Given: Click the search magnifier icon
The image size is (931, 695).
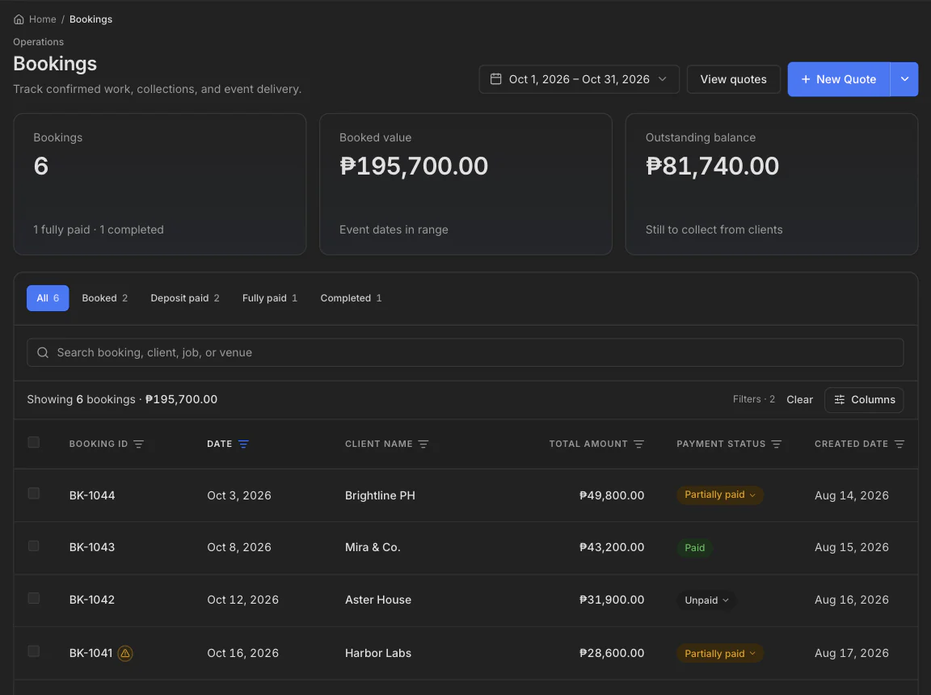Looking at the screenshot, I should click(43, 352).
